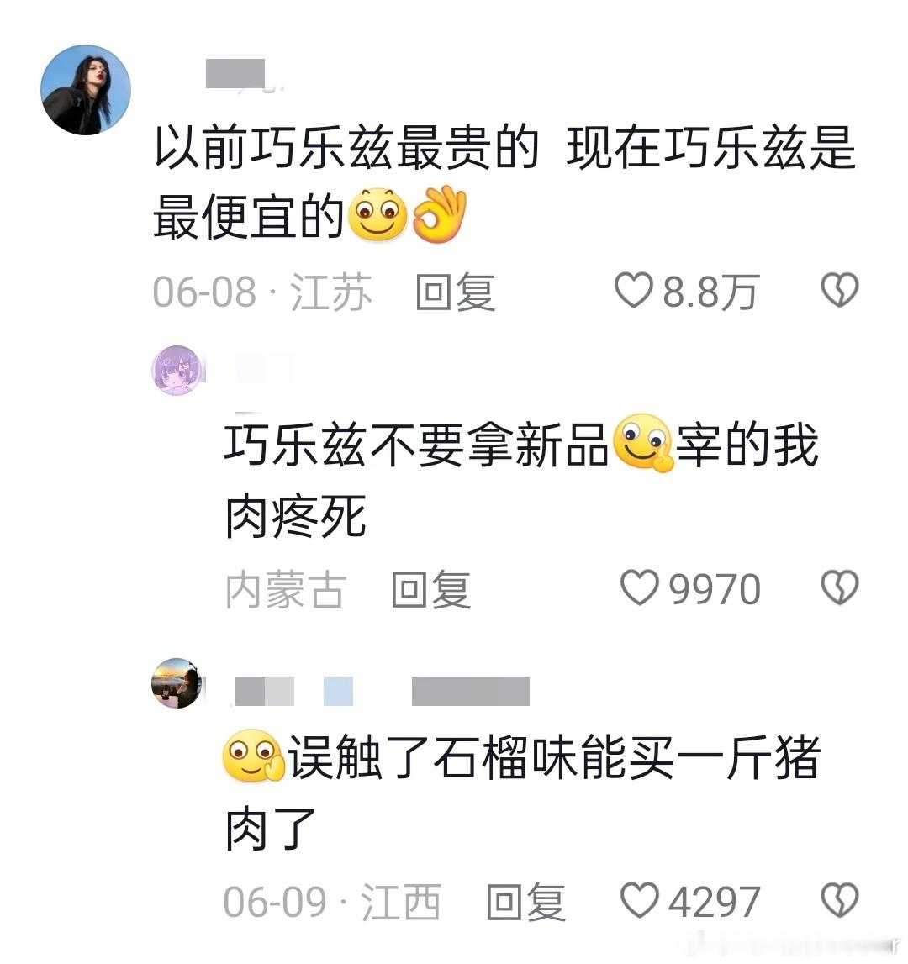This screenshot has height=964, width=908.
Task: Reply to the 江西 comment
Action: pos(525,902)
